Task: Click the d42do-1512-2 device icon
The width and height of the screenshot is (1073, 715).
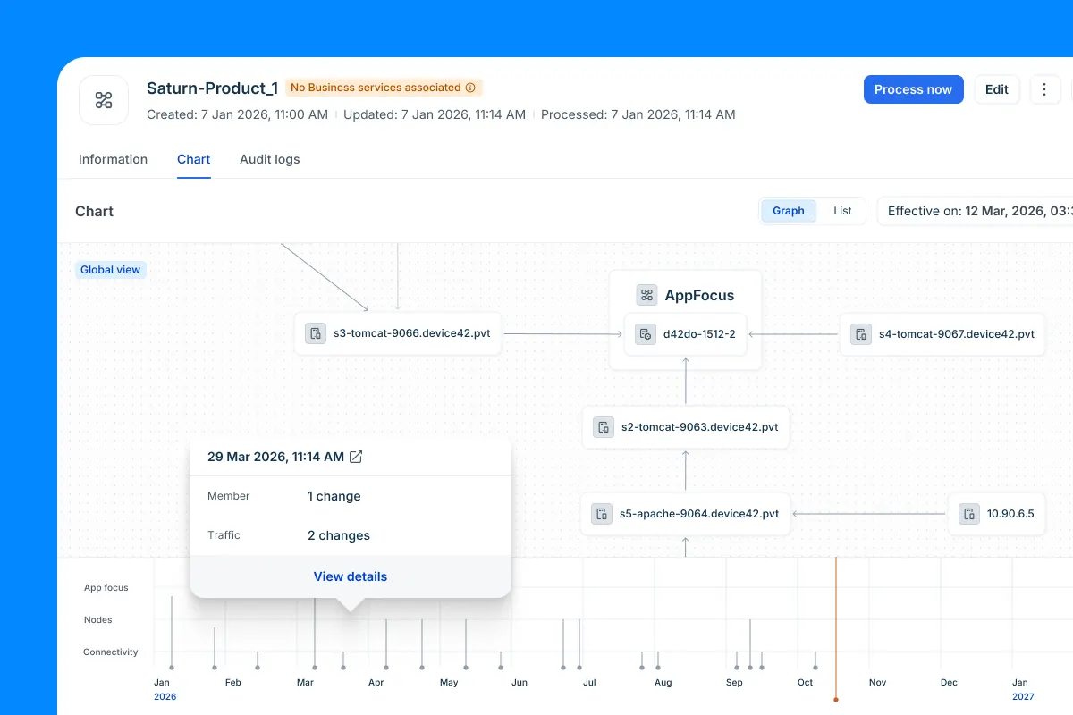Action: point(645,334)
